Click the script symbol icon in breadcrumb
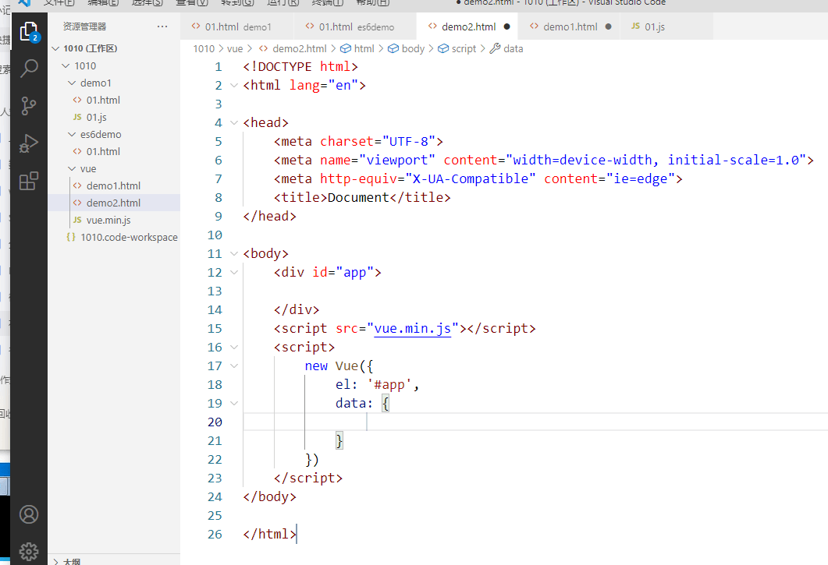This screenshot has height=565, width=828. [443, 48]
